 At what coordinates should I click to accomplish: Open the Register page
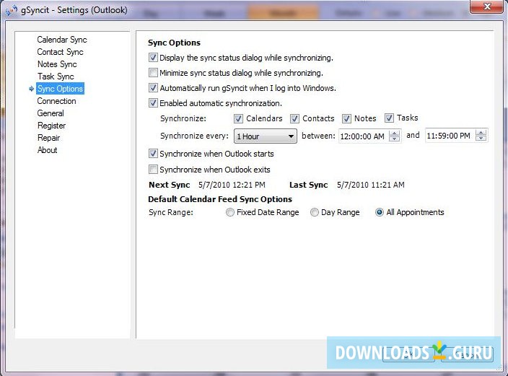coord(51,126)
